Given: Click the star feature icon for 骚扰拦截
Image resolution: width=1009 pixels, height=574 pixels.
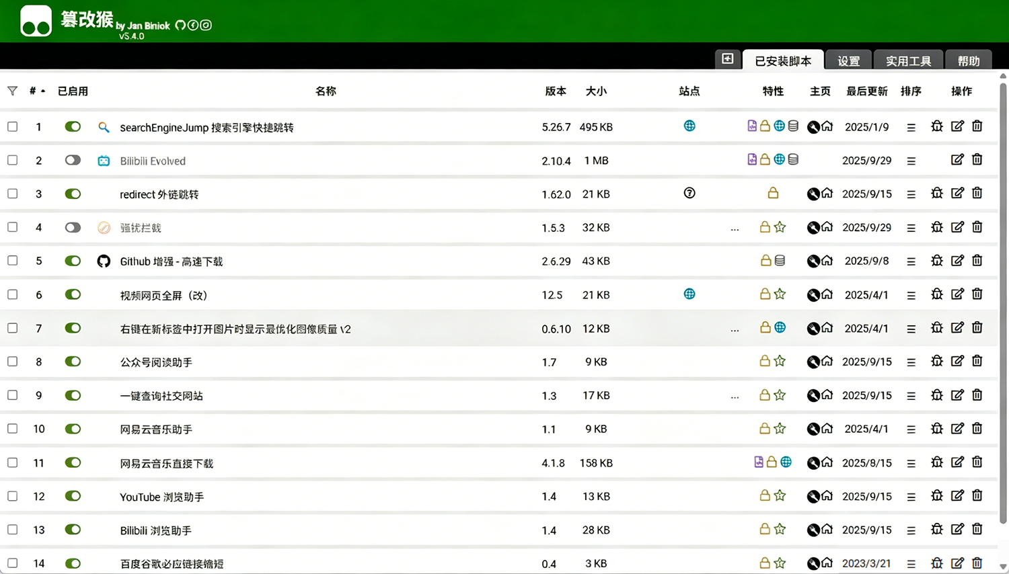Looking at the screenshot, I should 780,227.
